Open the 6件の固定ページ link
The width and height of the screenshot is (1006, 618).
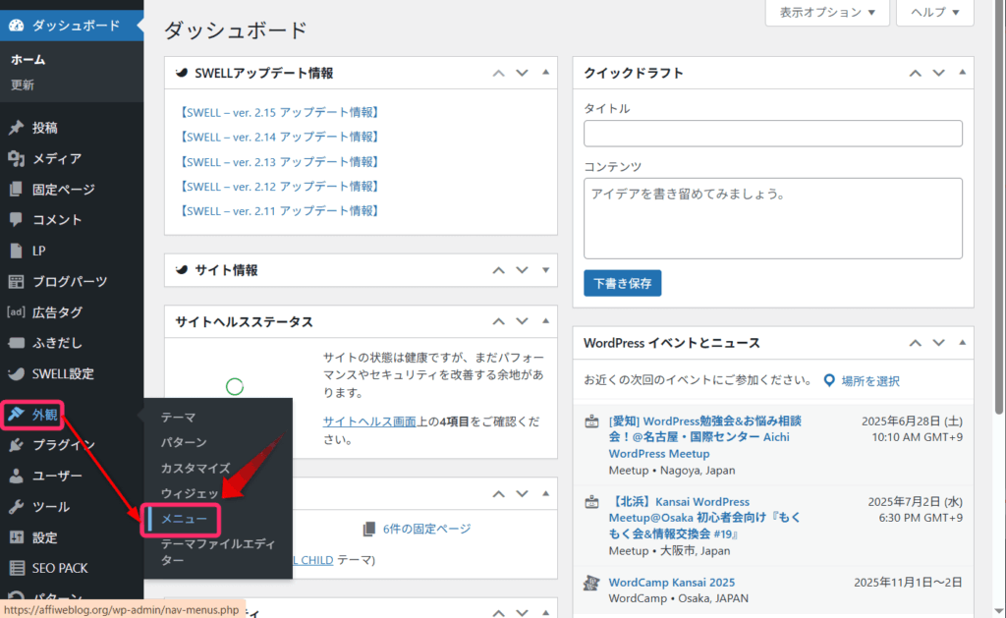(x=426, y=529)
